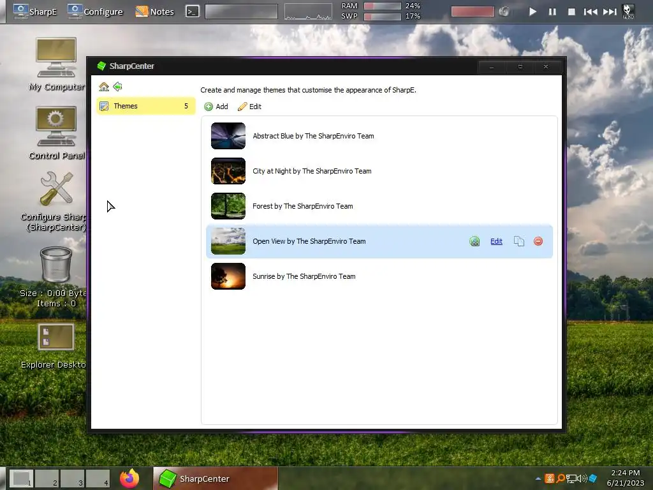Viewport: 653px width, 490px height.
Task: Click the CPU usage graph
Action: click(308, 11)
